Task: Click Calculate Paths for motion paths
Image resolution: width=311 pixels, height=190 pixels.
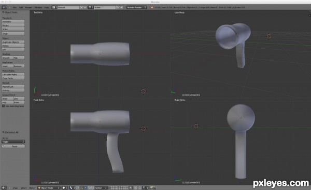Action: point(13,75)
